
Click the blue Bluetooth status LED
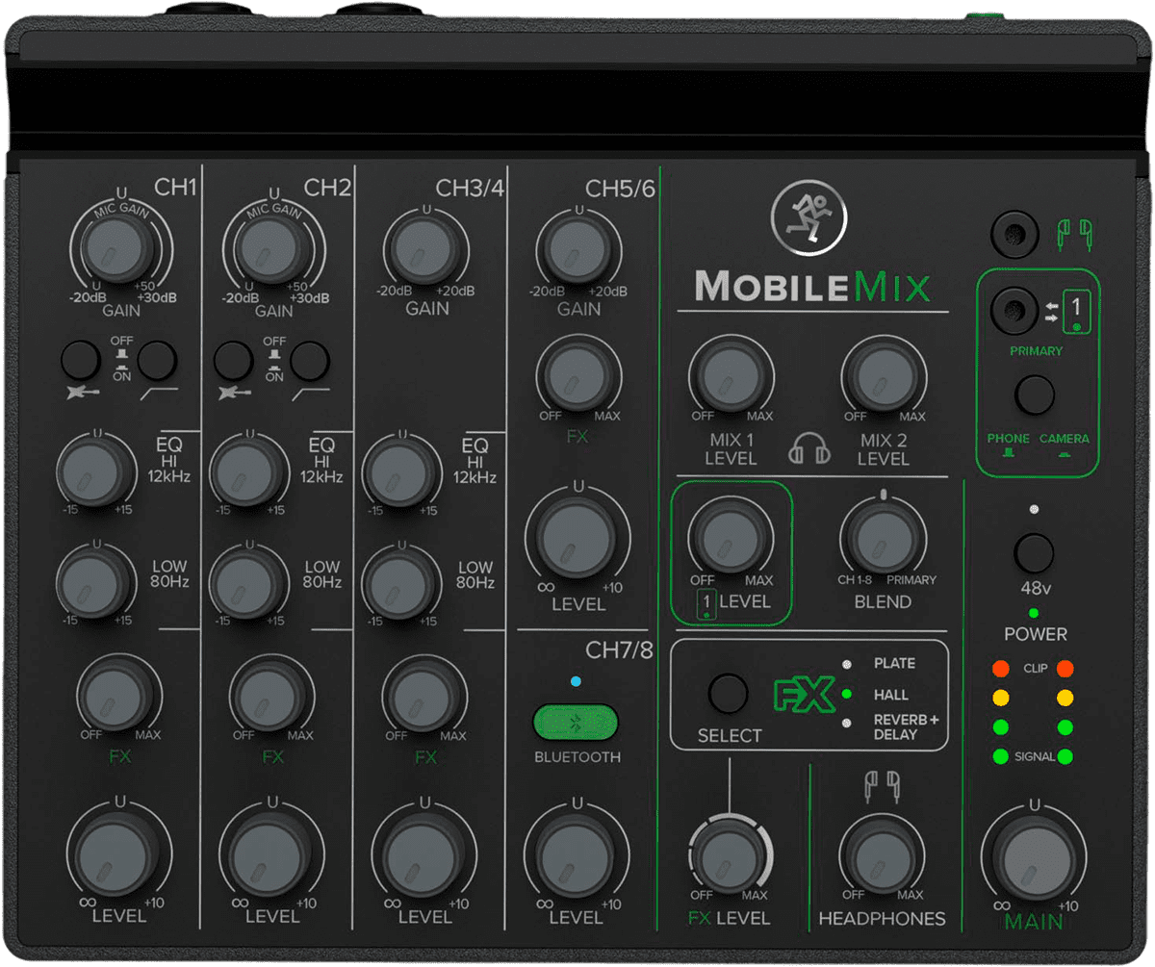(x=576, y=682)
